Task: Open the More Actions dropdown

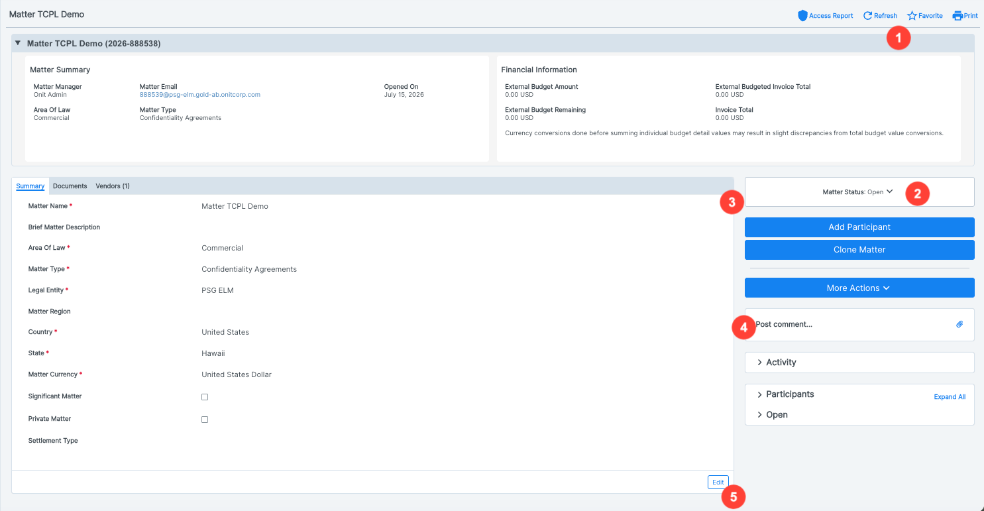Action: (x=859, y=288)
